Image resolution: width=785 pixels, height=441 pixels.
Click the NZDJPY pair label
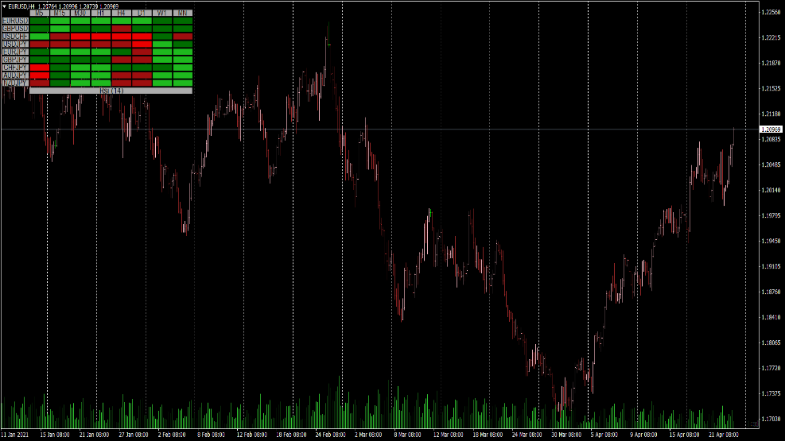[16, 83]
